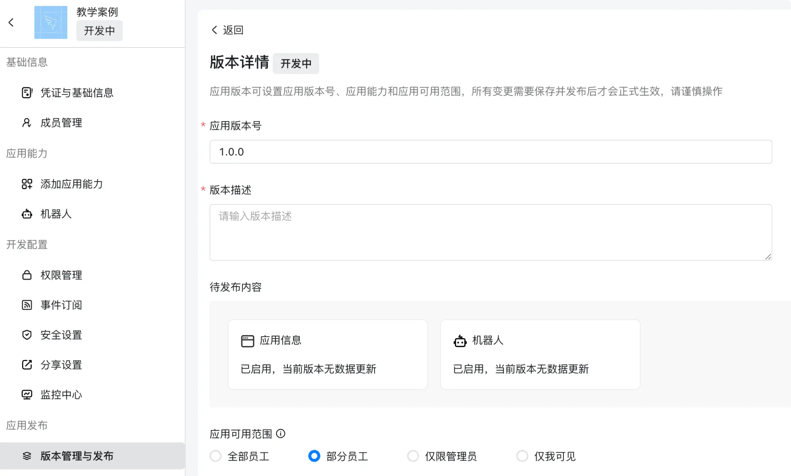Click the 权限管理 lock icon
Viewport: 791px width, 476px height.
[27, 275]
